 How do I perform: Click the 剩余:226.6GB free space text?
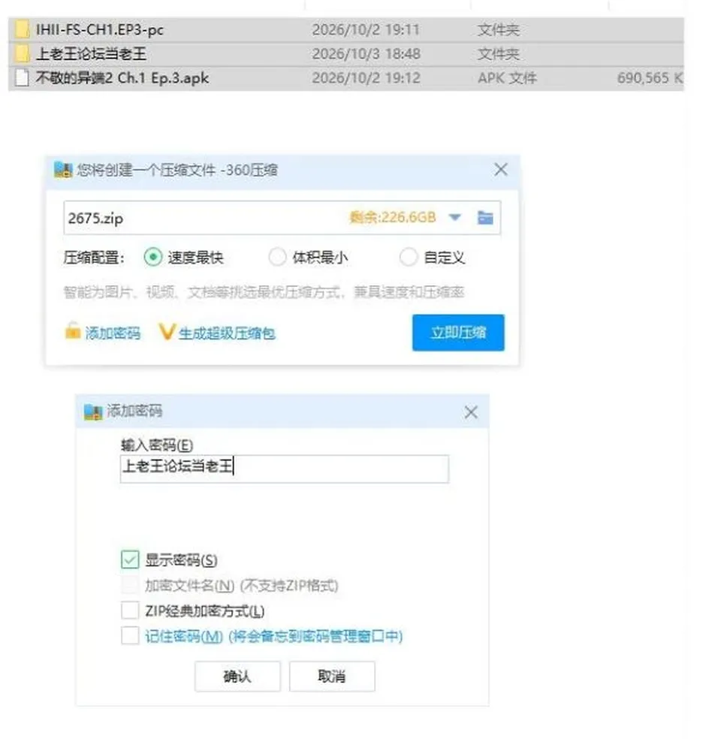tap(392, 217)
